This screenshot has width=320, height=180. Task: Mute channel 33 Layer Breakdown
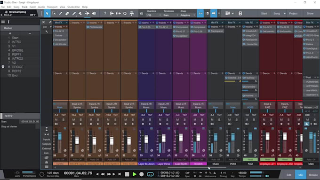[143, 120]
